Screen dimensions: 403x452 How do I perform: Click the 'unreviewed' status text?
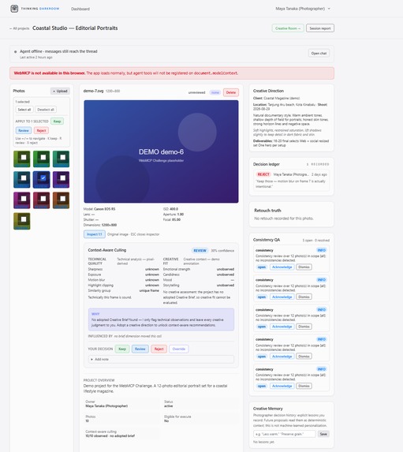[x=196, y=92]
